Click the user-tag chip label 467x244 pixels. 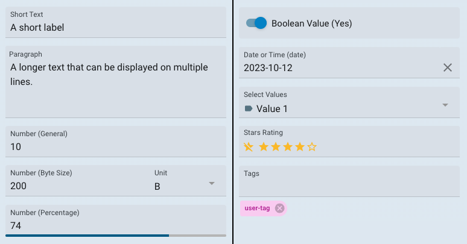click(257, 208)
